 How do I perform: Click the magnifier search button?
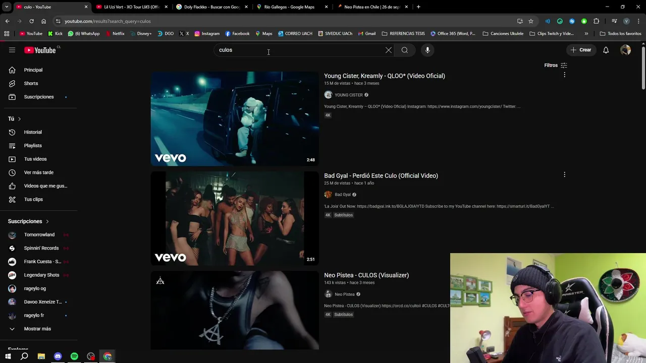point(405,50)
